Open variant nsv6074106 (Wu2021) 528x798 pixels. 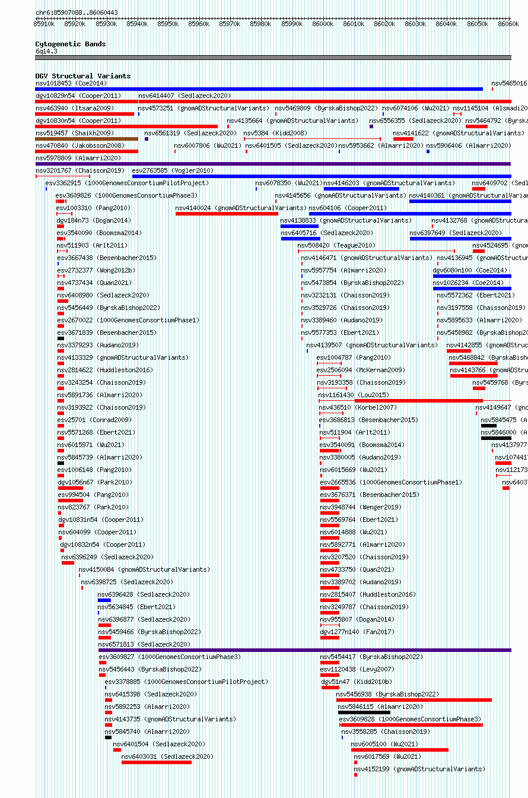[416, 108]
